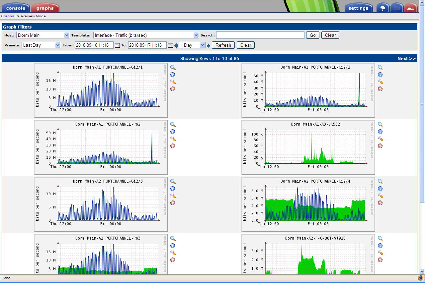The width and height of the screenshot is (425, 283).
Task: Open graph image Dorm Main-A2 PORTCHANNEL-Gi2/4
Action: pos(308,204)
